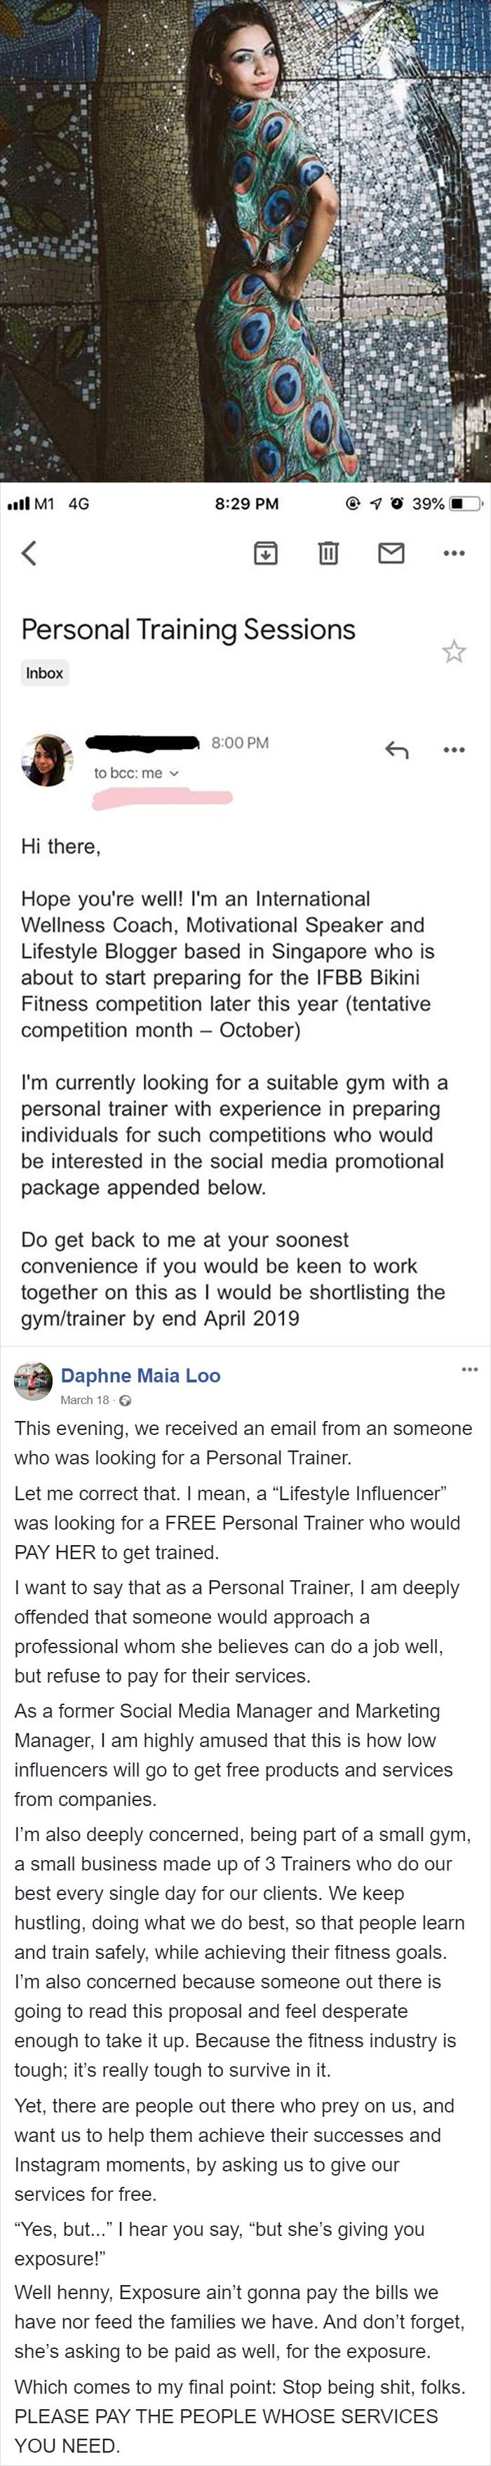Reply to the message with the arrow icon
The height and width of the screenshot is (2466, 491).
coord(396,750)
